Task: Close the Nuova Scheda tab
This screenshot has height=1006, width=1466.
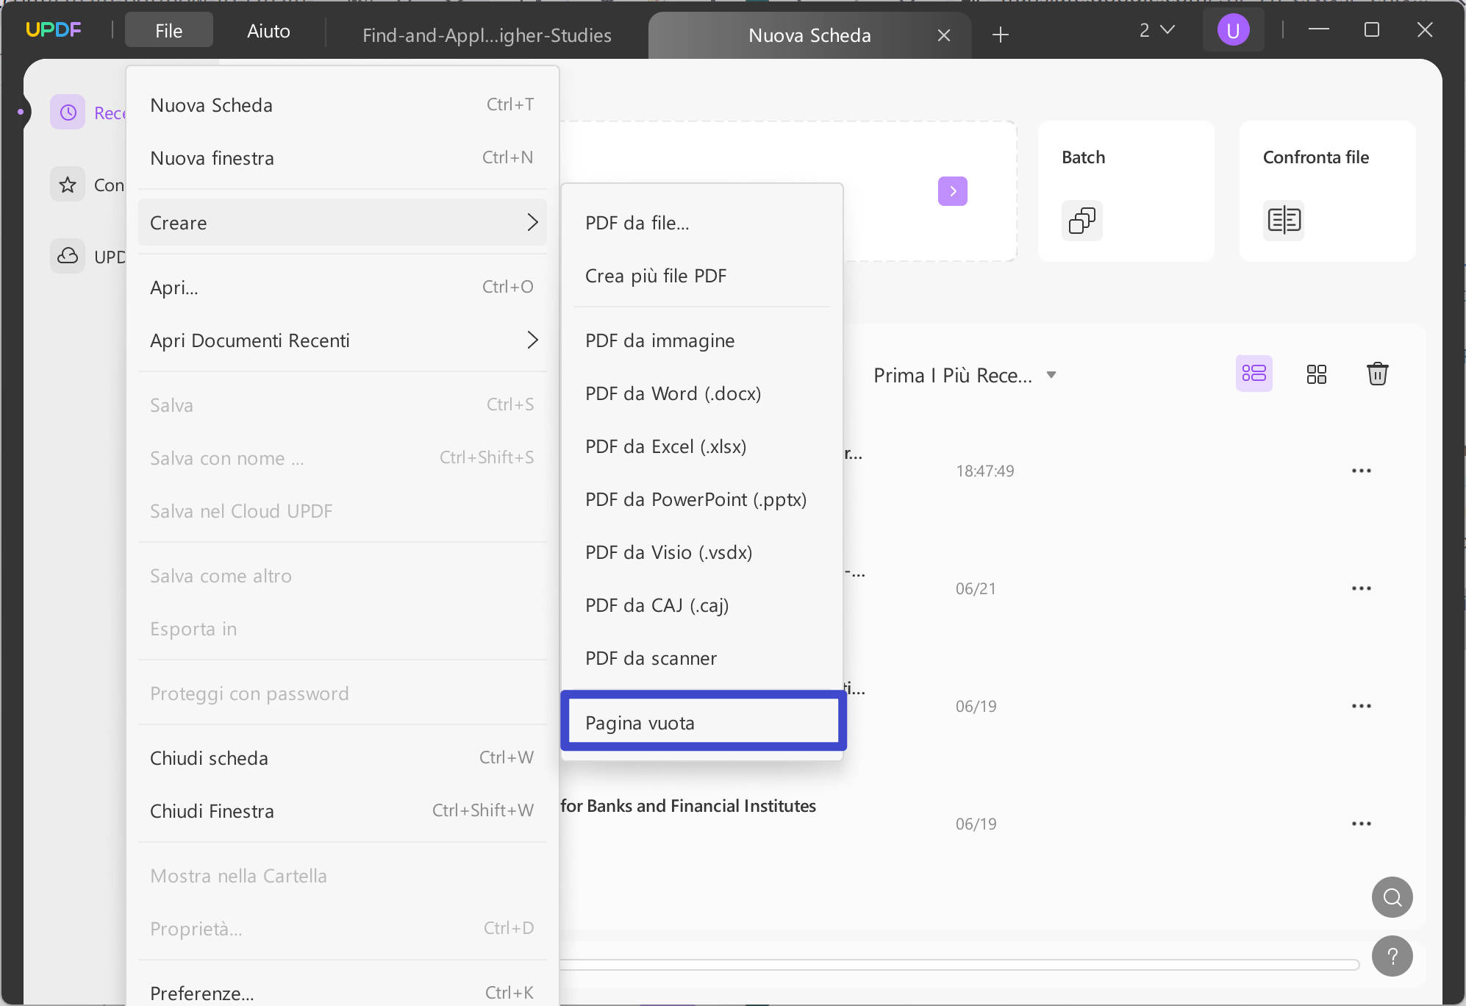Action: coord(944,35)
